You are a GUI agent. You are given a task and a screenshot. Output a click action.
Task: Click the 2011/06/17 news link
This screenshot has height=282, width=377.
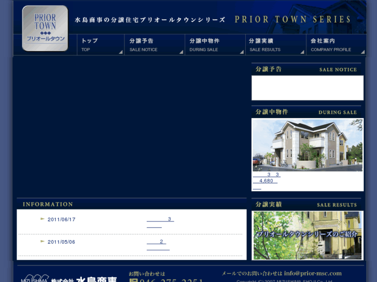[160, 222]
